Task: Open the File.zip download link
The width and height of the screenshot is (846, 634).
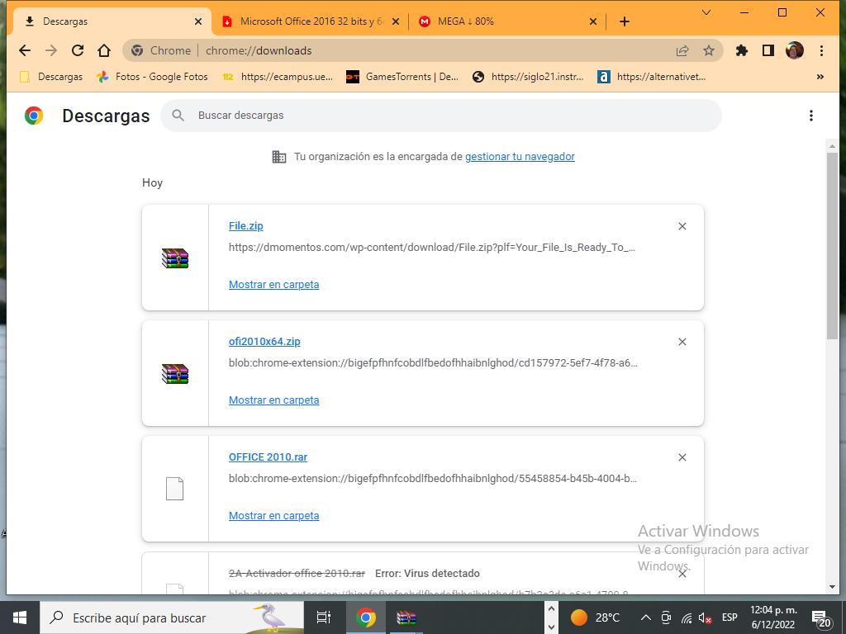Action: click(x=245, y=225)
